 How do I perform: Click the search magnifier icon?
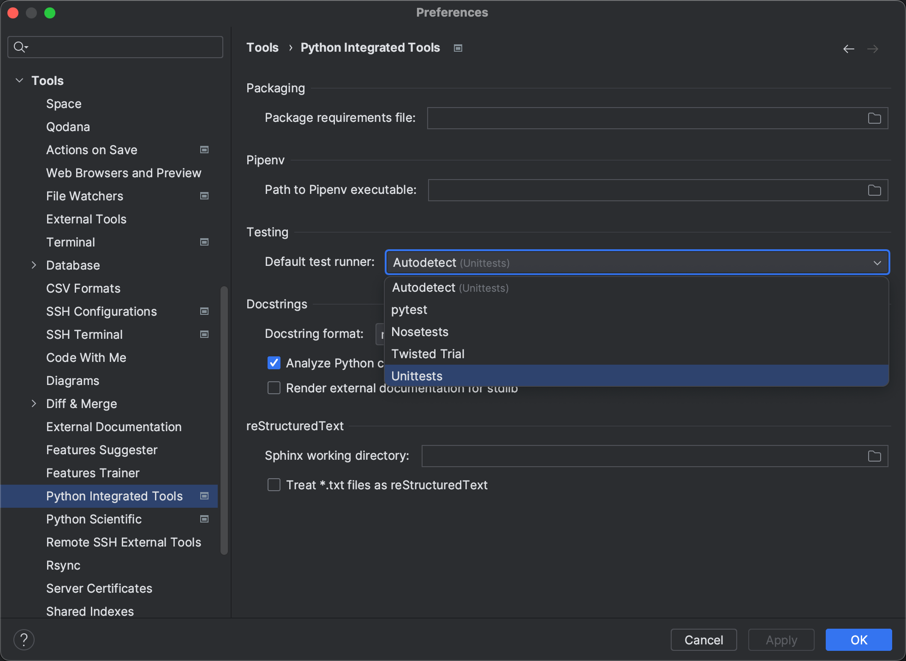pyautogui.click(x=20, y=47)
